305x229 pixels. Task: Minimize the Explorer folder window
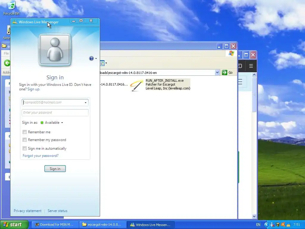[220, 46]
